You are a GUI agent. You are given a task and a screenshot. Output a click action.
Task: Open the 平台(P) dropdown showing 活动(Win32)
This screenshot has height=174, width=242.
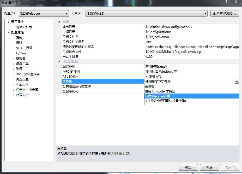pos(147,14)
